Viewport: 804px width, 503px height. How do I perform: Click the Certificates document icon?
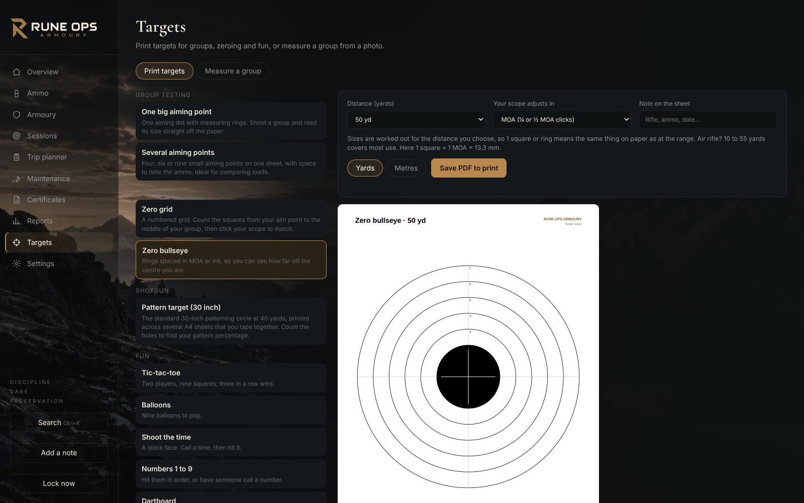(17, 200)
